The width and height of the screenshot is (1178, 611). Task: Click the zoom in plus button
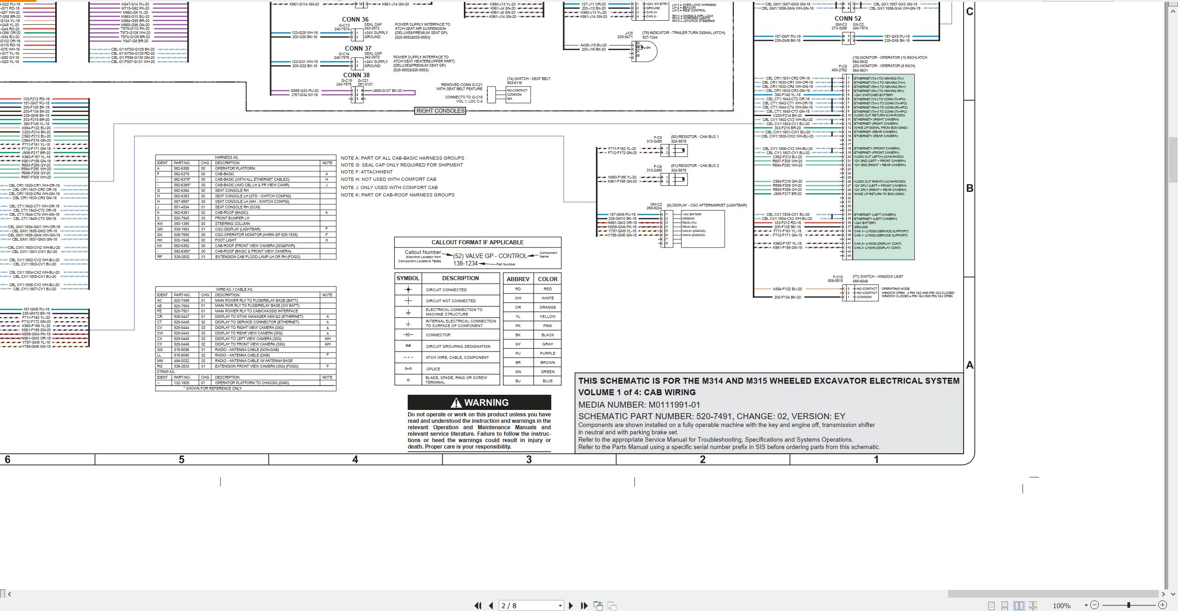[x=1162, y=605]
